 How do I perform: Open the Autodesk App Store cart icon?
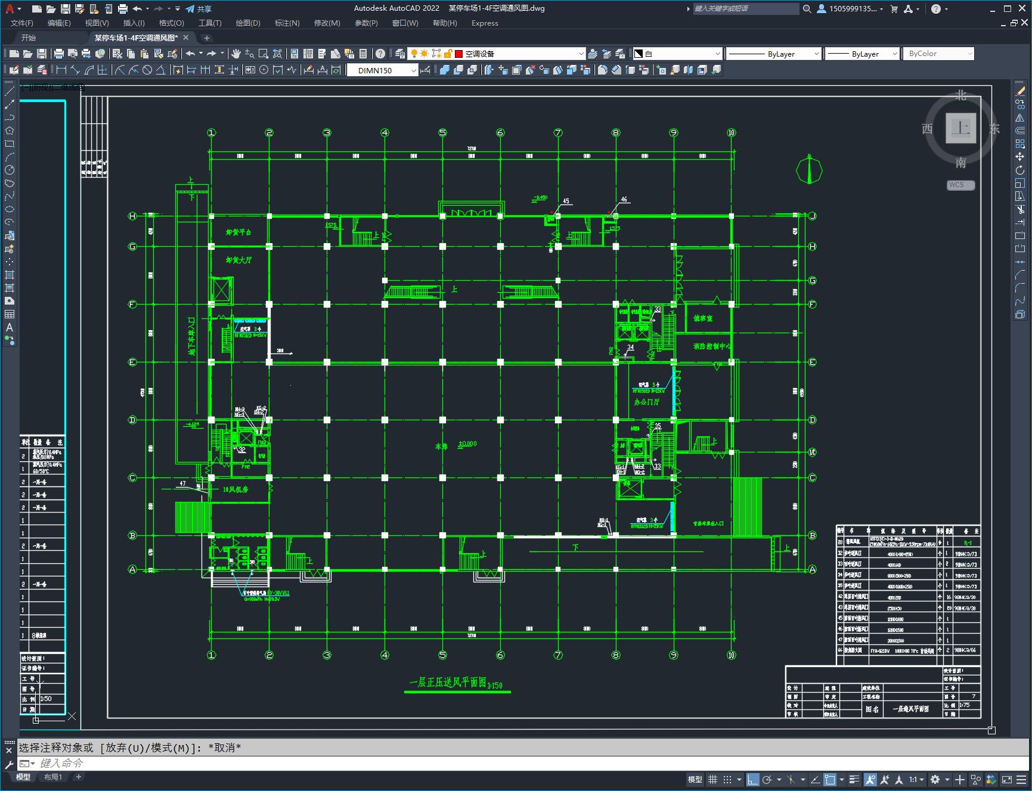coord(894,9)
